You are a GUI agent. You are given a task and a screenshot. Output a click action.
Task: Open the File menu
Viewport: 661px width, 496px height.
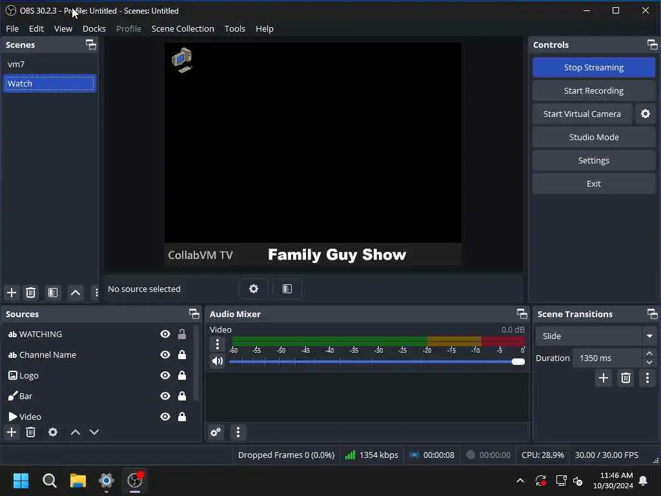pyautogui.click(x=12, y=28)
